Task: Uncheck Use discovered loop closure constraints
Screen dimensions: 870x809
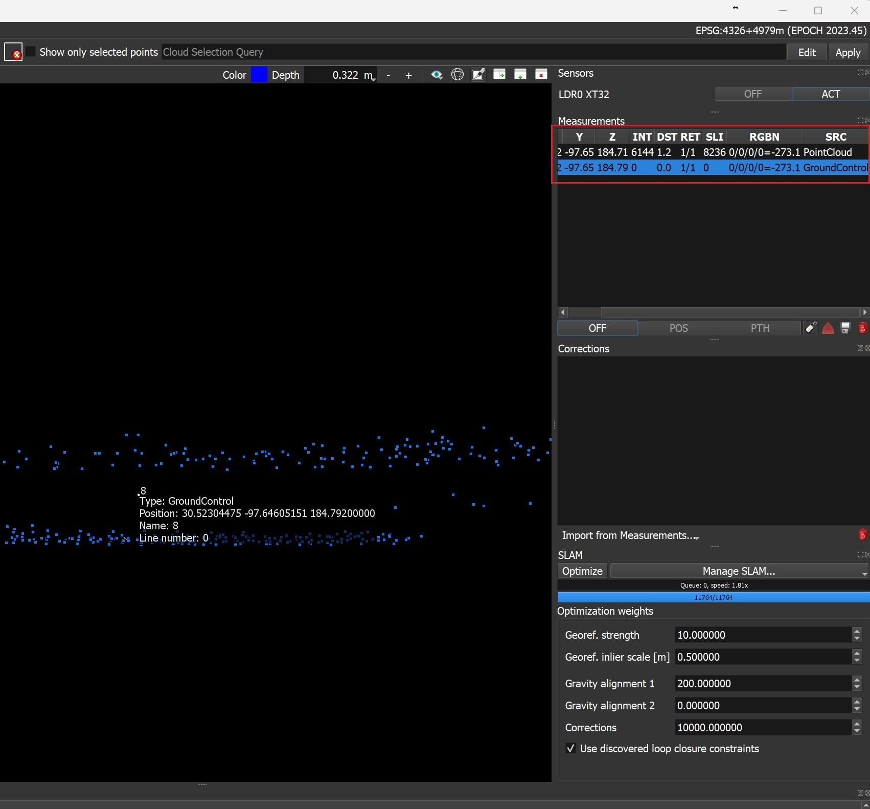Action: [570, 748]
